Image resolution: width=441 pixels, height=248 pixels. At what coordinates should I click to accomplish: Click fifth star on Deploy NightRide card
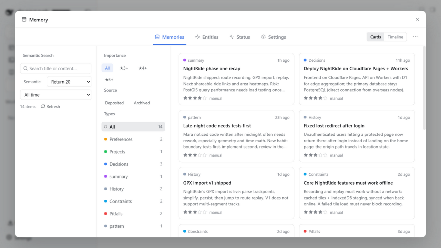pyautogui.click(x=325, y=98)
